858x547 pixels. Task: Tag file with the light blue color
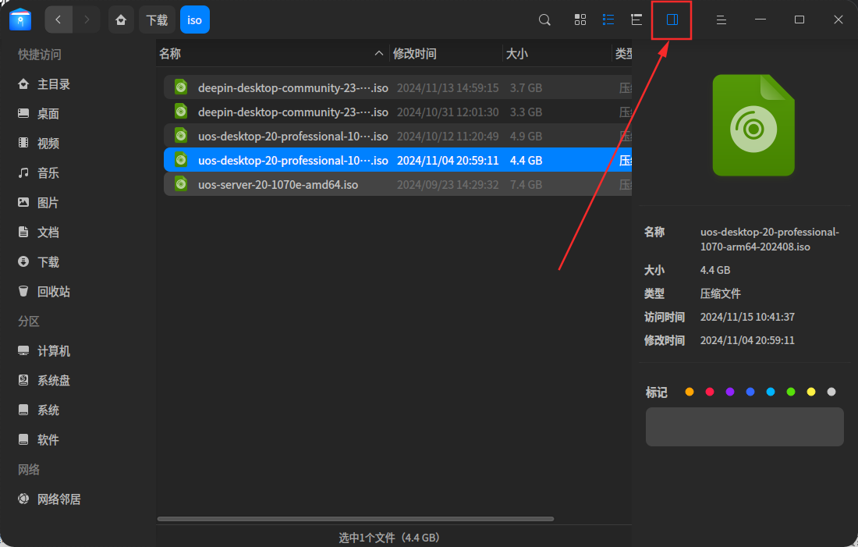click(771, 392)
